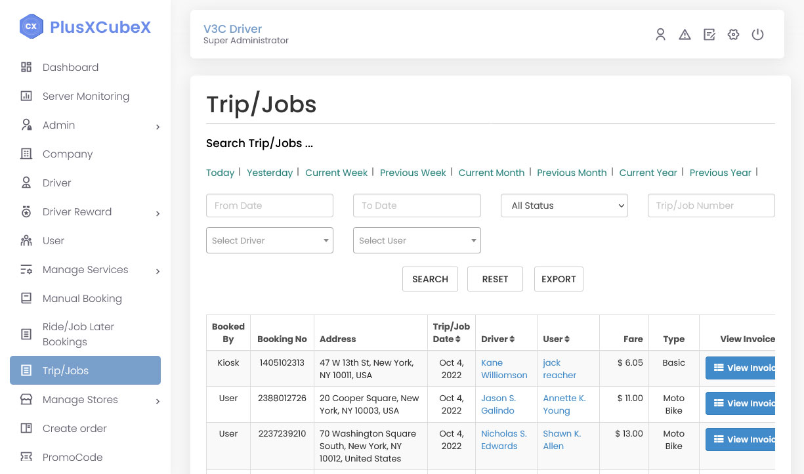
Task: Click the PlusXCubeX logo icon
Action: (31, 27)
